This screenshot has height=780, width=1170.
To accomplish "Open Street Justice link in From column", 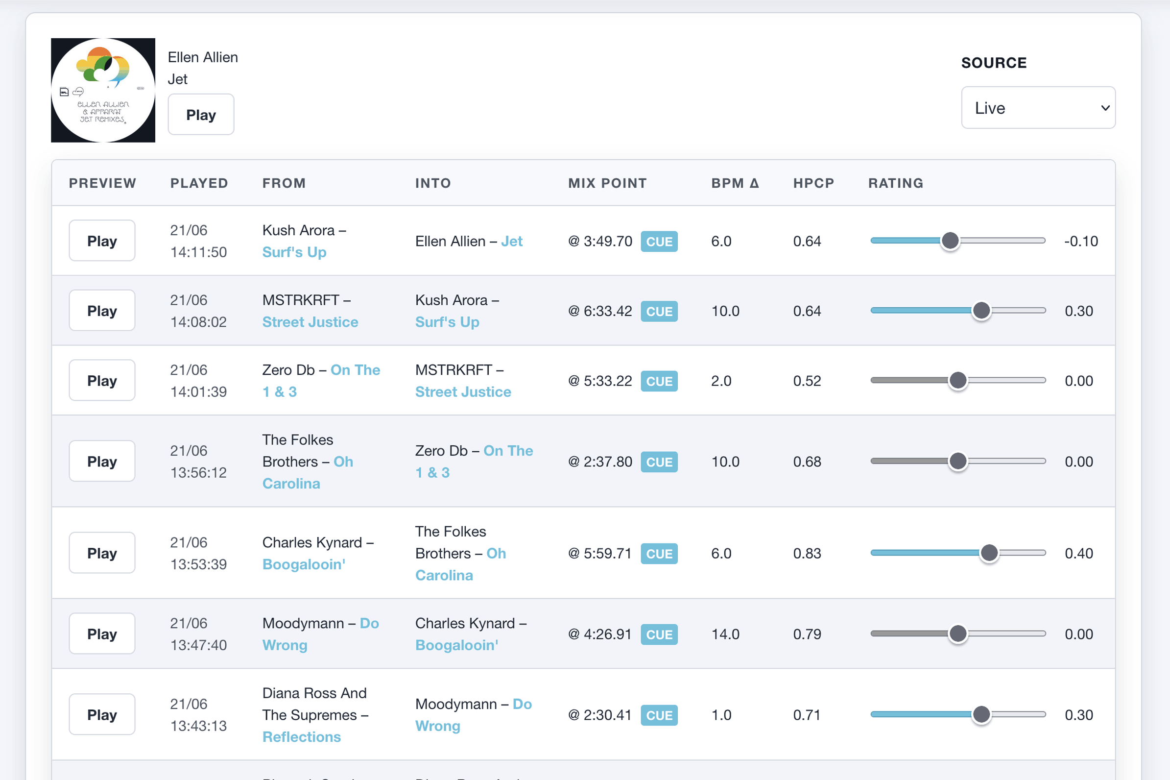I will pyautogui.click(x=310, y=322).
